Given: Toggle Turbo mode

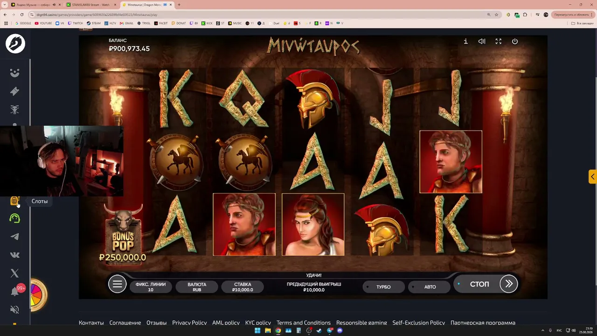Looking at the screenshot, I should click(384, 287).
